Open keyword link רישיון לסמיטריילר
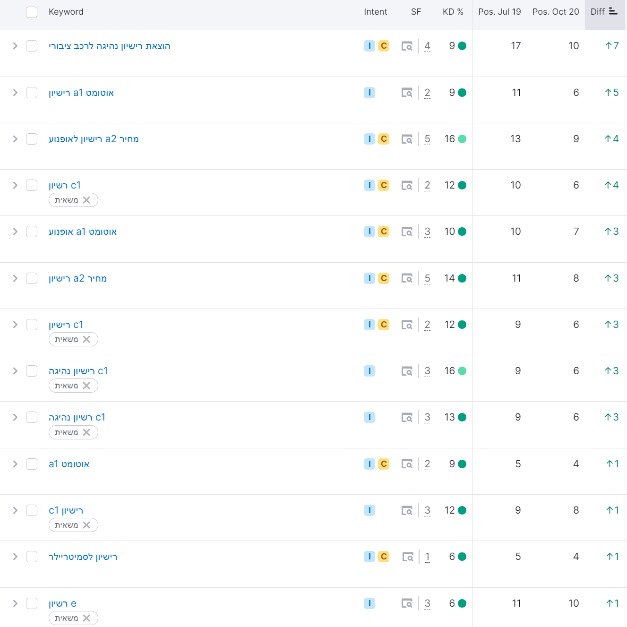The width and height of the screenshot is (627, 627). pyautogui.click(x=83, y=557)
